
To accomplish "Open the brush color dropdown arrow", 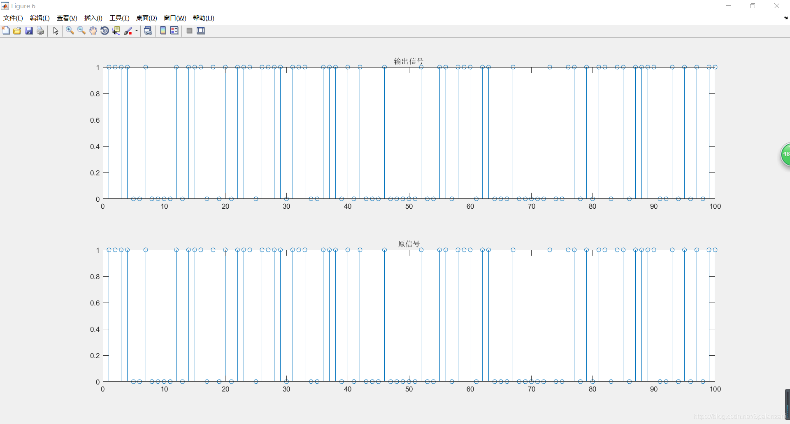I will click(137, 31).
